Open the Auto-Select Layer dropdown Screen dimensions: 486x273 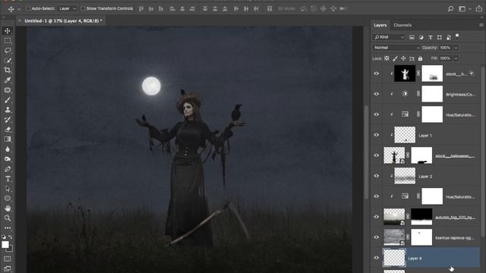click(x=68, y=8)
